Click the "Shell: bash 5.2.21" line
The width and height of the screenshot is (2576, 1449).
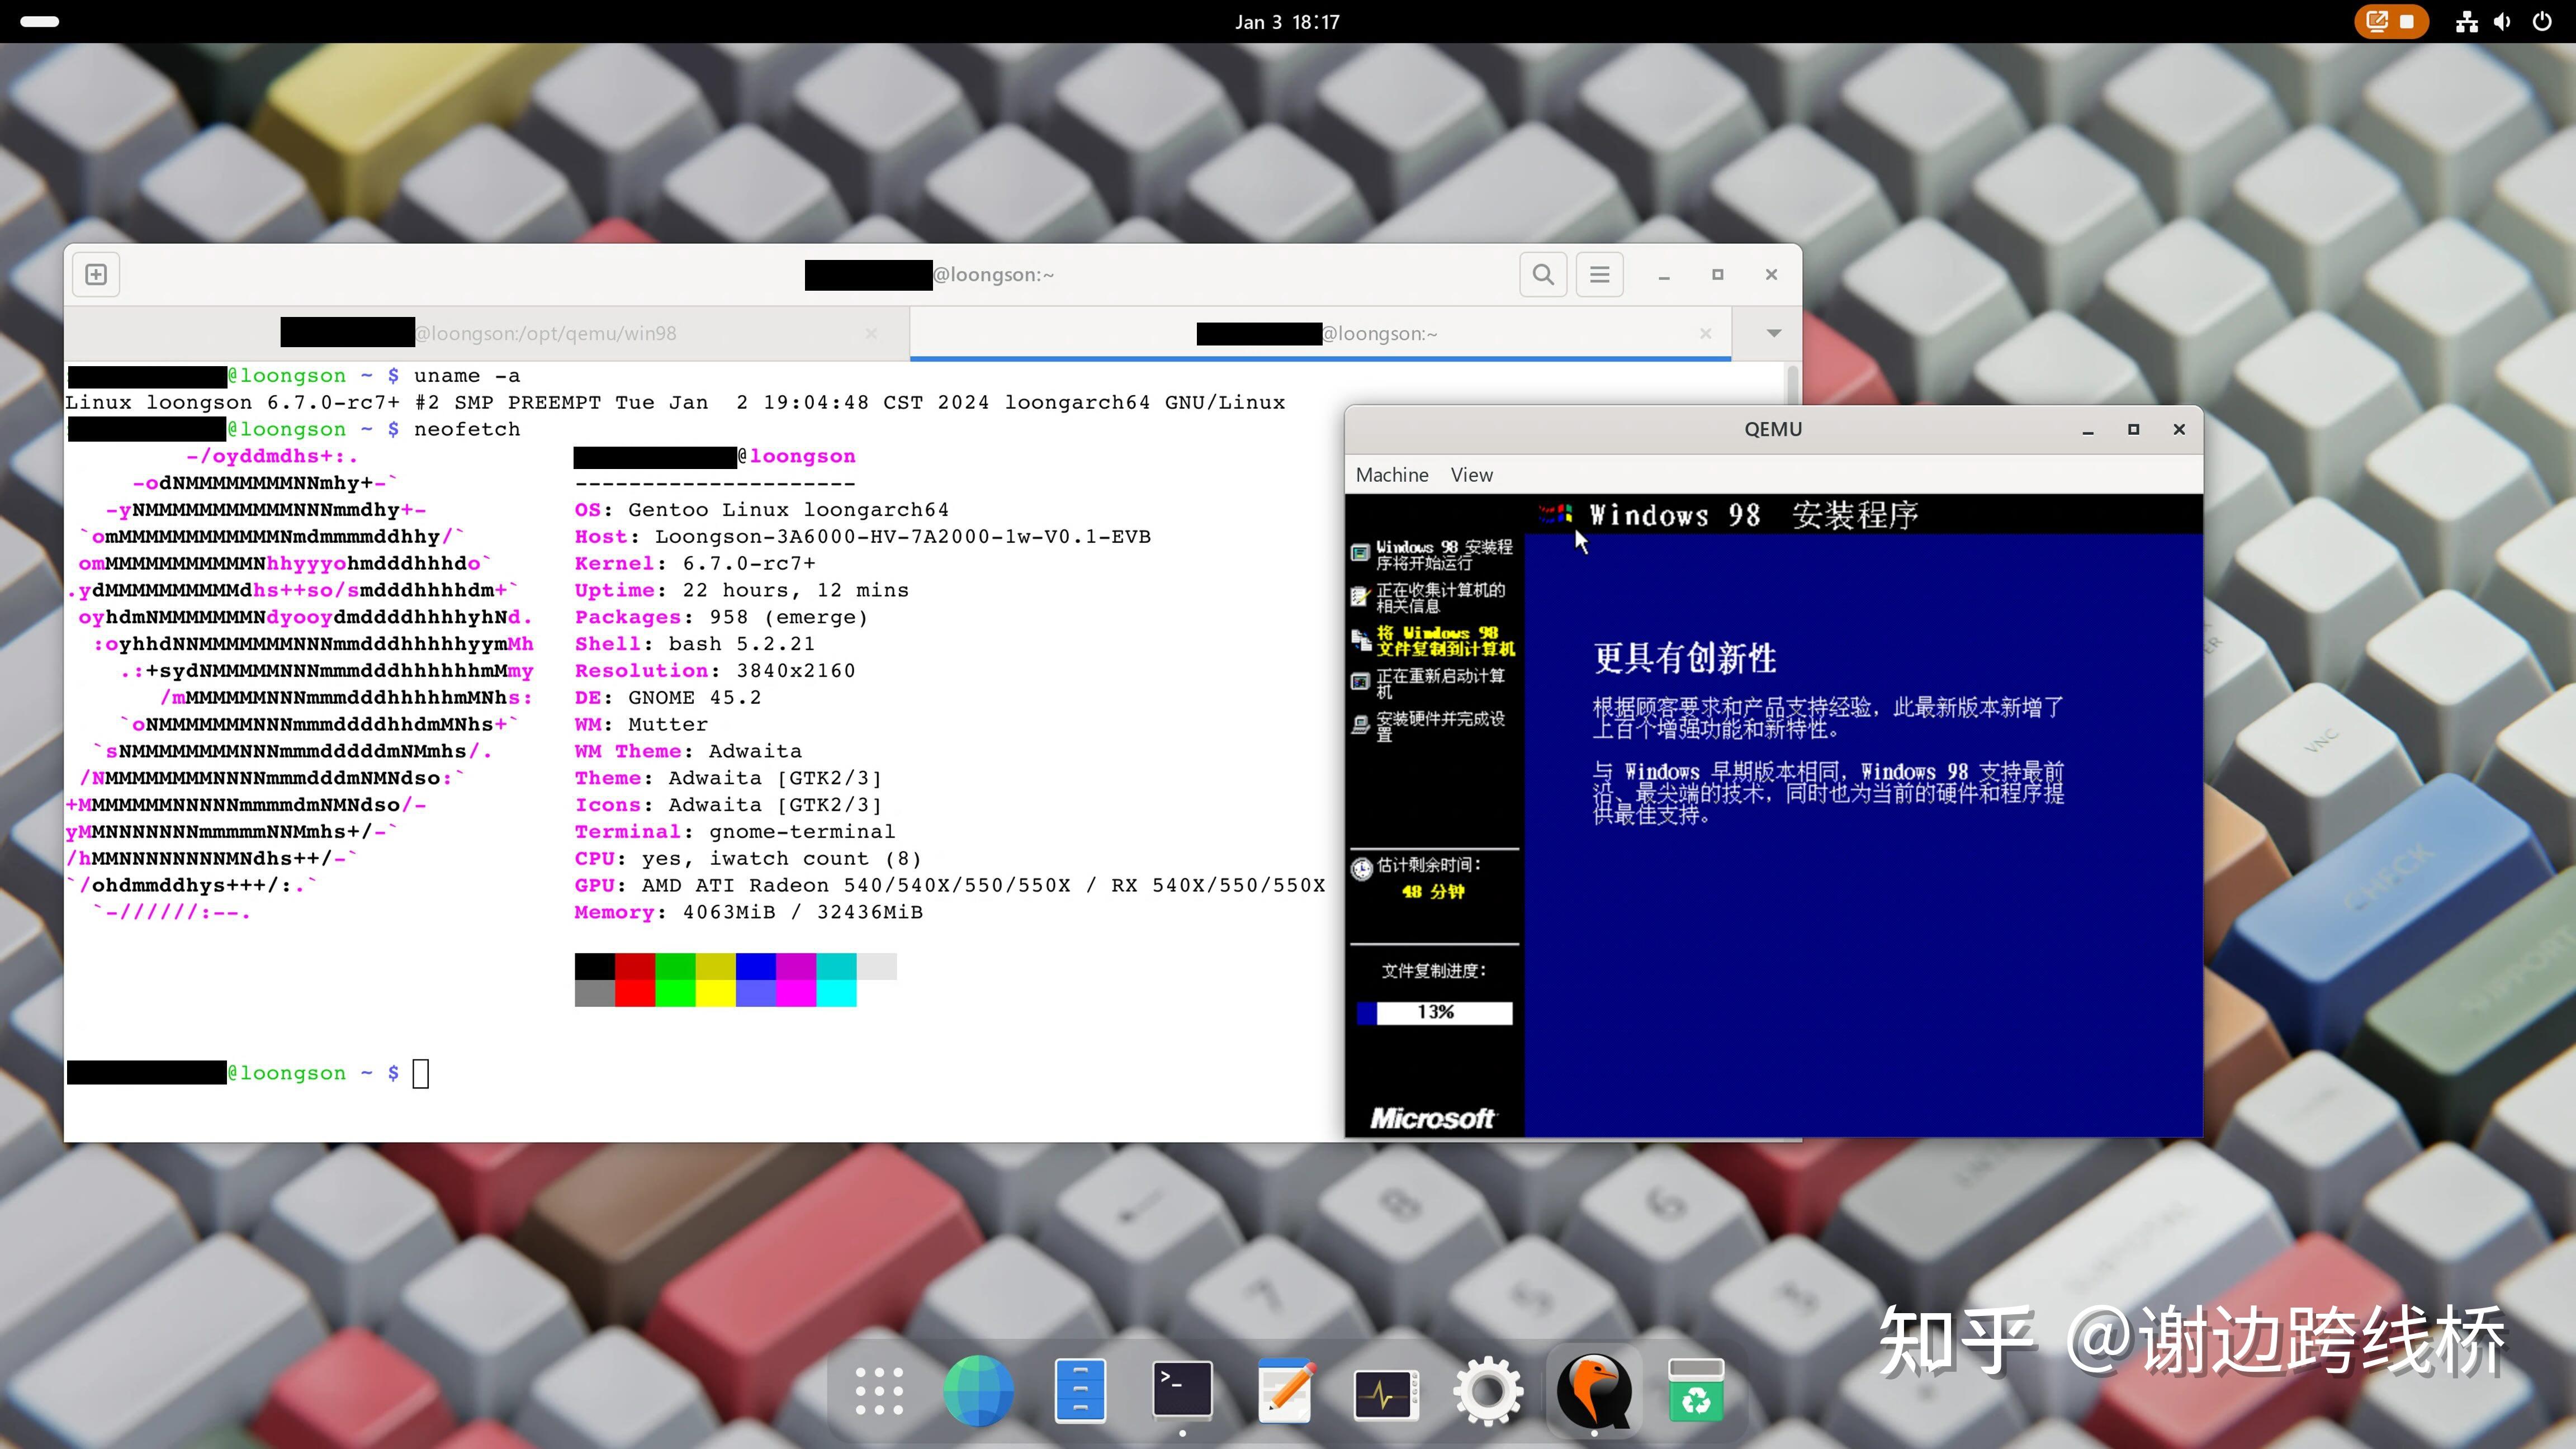pos(695,643)
